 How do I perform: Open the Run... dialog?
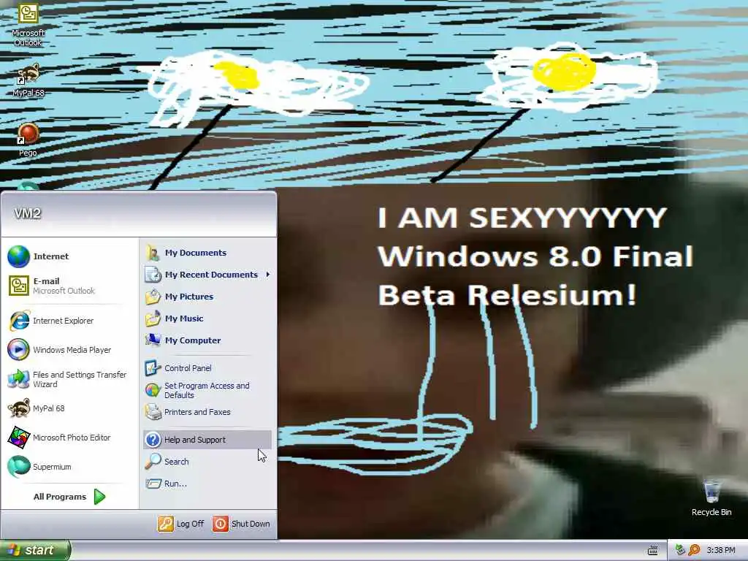(207, 484)
